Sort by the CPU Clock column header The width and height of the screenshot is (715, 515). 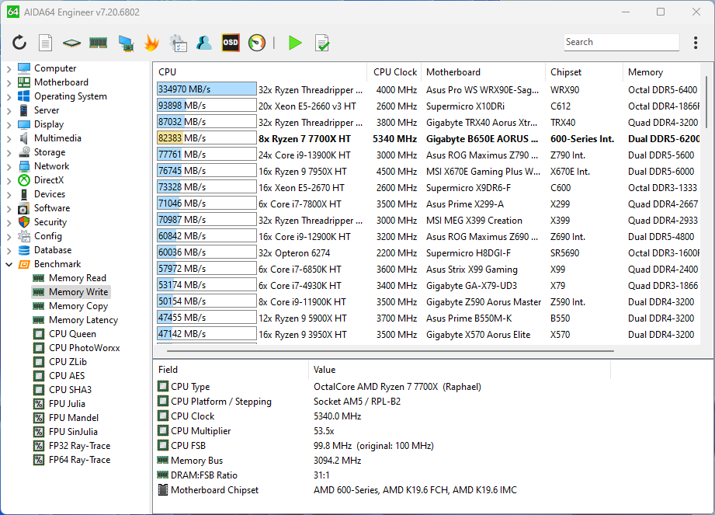coord(394,72)
